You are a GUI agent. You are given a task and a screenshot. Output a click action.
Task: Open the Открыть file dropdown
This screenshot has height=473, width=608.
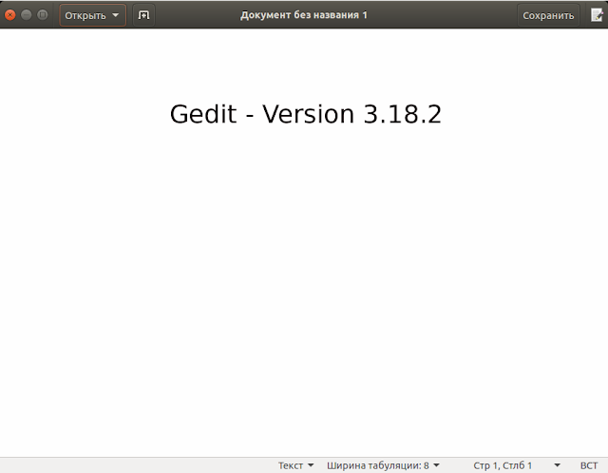[92, 15]
